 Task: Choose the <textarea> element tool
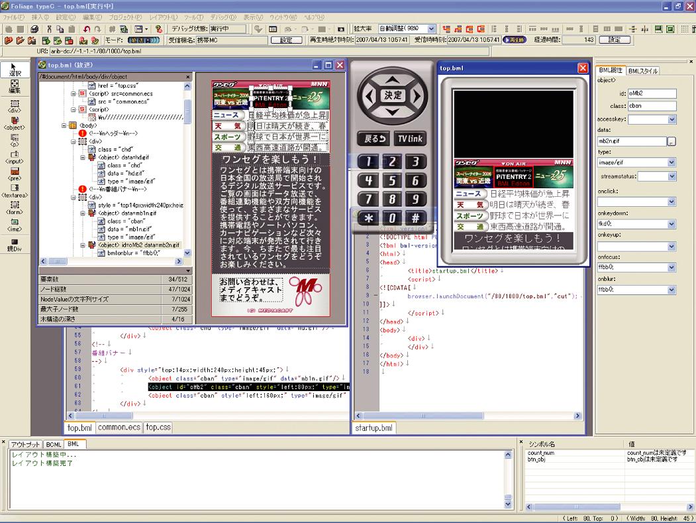click(15, 192)
